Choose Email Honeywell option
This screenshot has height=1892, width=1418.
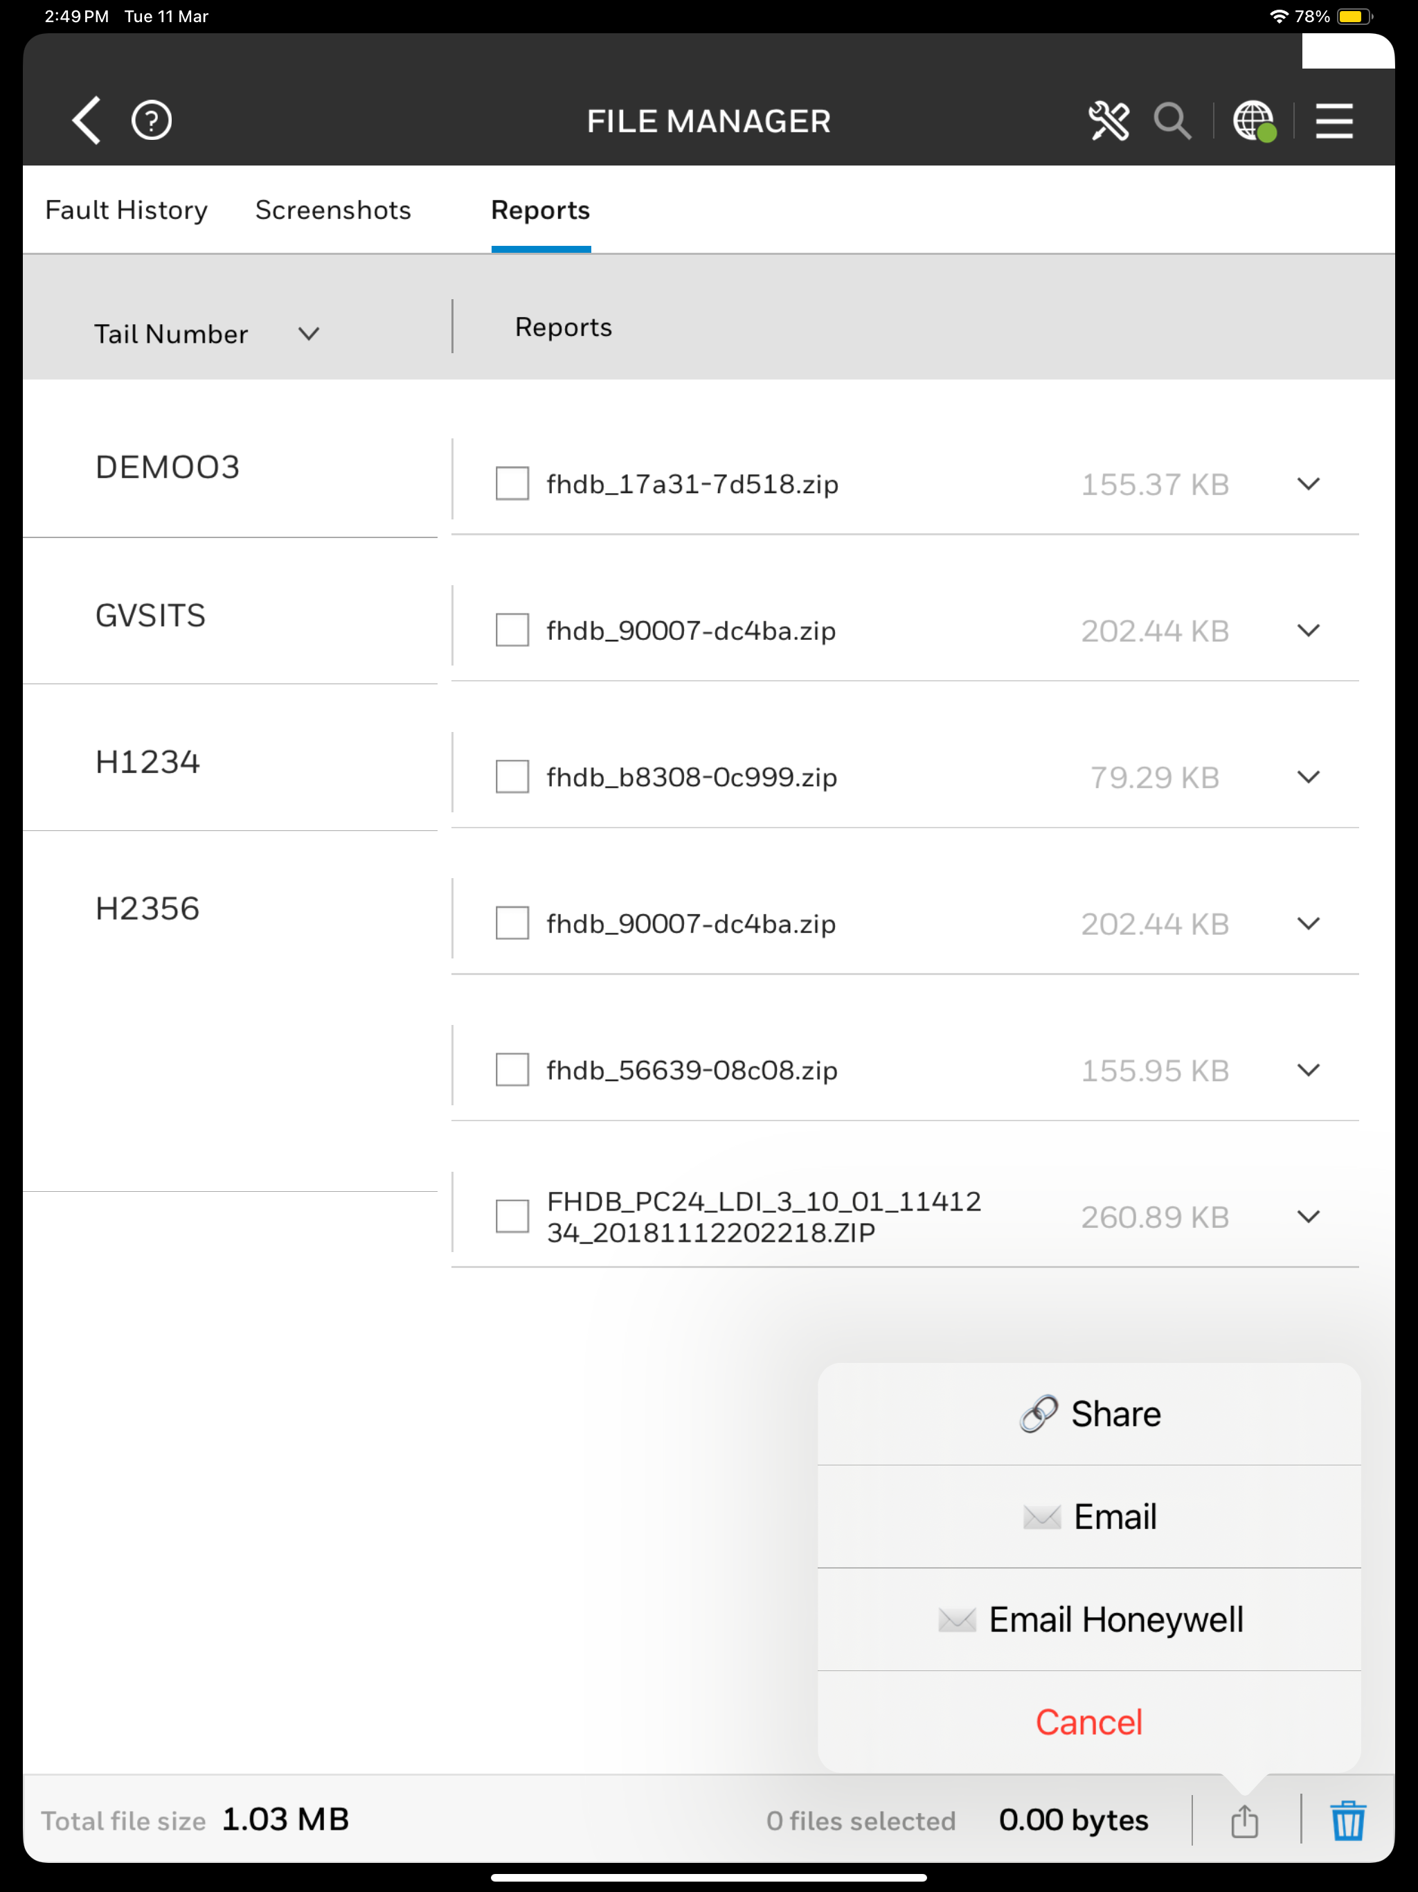coord(1088,1620)
